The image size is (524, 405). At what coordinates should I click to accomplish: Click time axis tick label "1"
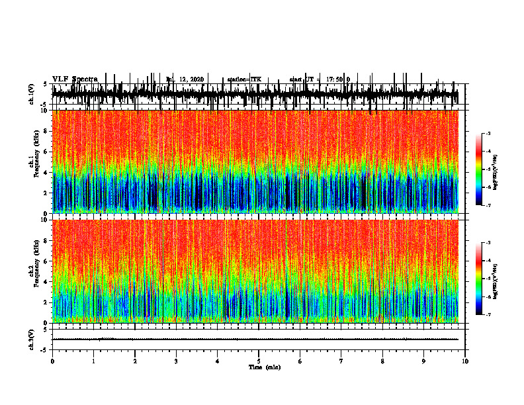coord(93,361)
